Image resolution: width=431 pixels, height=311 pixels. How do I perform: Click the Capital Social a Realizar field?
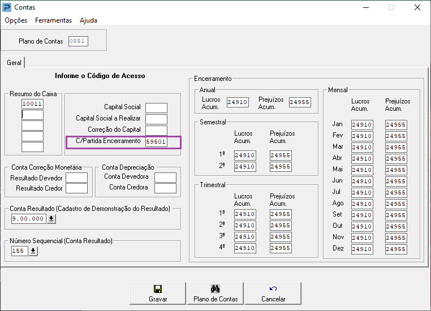[156, 119]
